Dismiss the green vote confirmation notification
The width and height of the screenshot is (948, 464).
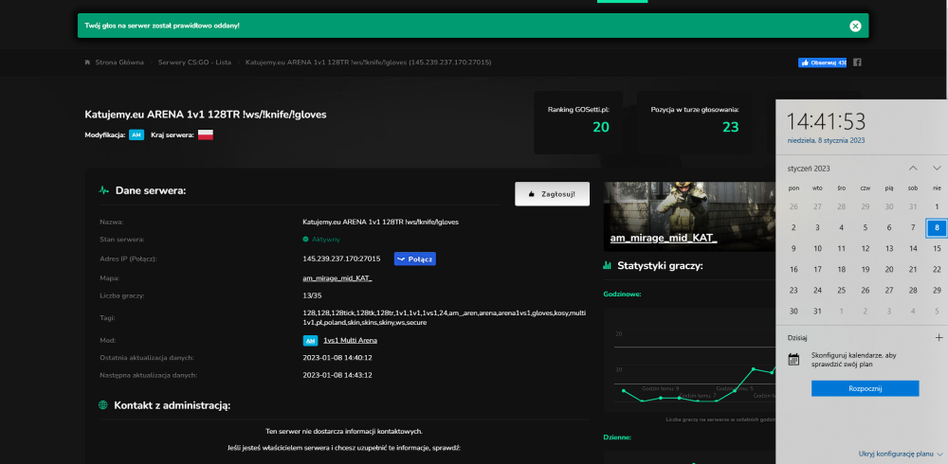(855, 26)
